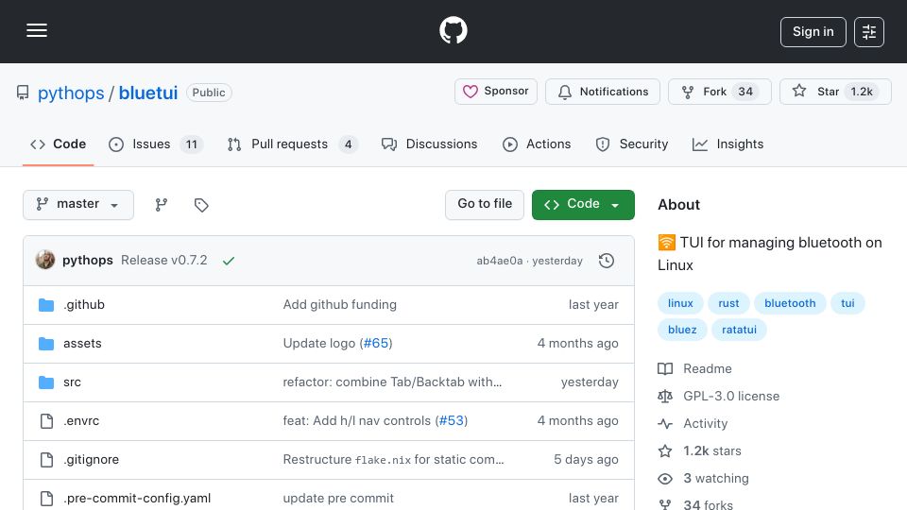Click the repository icon beside pythops

(x=23, y=93)
